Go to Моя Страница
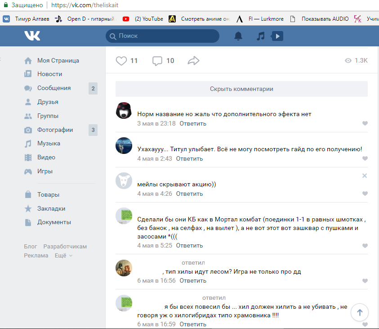Viewport: 379px width, 329px height. click(x=58, y=60)
